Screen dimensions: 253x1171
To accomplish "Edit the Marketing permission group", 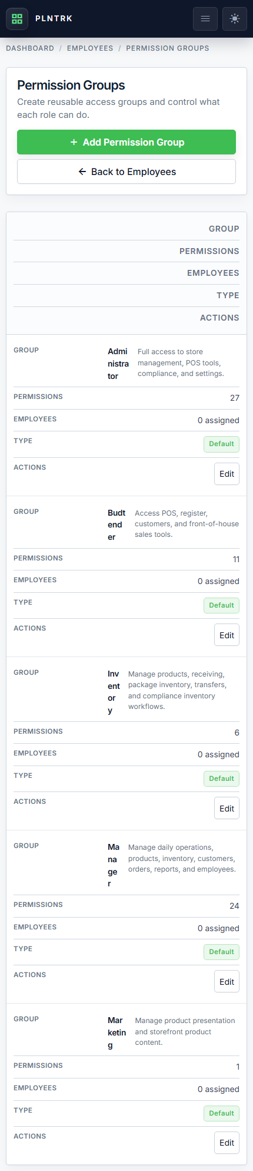I will coord(227,1143).
